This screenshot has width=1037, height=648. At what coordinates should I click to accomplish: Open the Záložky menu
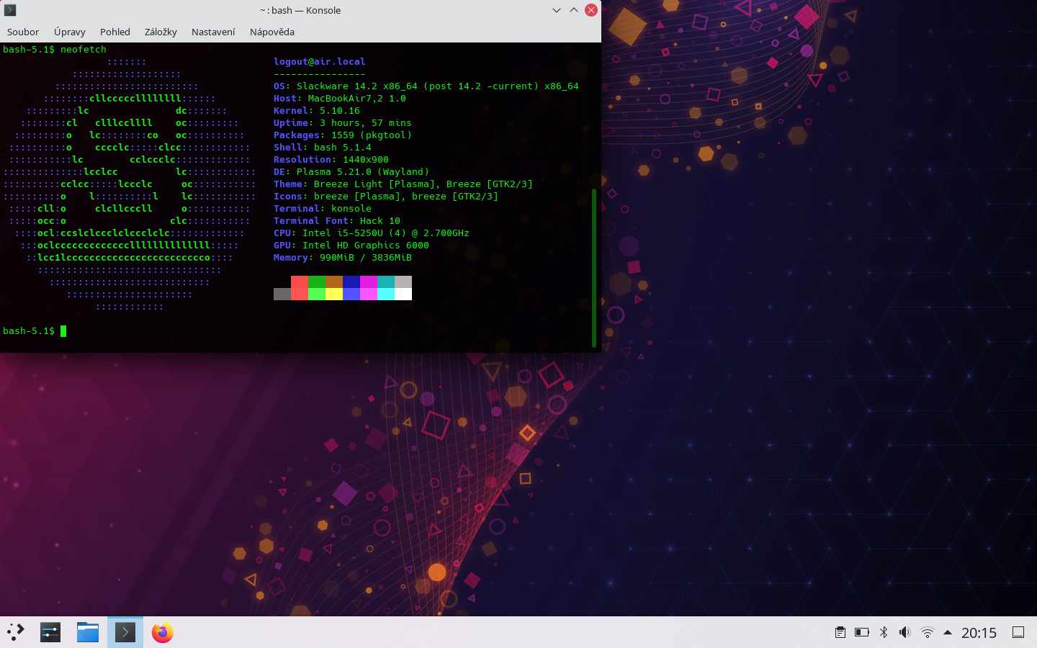[x=161, y=32]
